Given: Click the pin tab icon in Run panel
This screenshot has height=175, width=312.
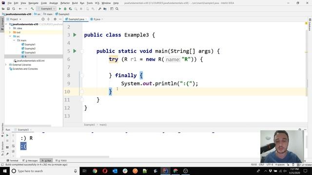Looking at the screenshot, I should click(7, 154).
